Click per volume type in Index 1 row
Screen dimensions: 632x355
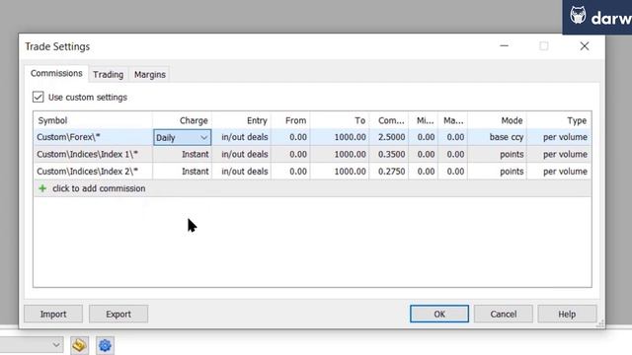click(565, 154)
